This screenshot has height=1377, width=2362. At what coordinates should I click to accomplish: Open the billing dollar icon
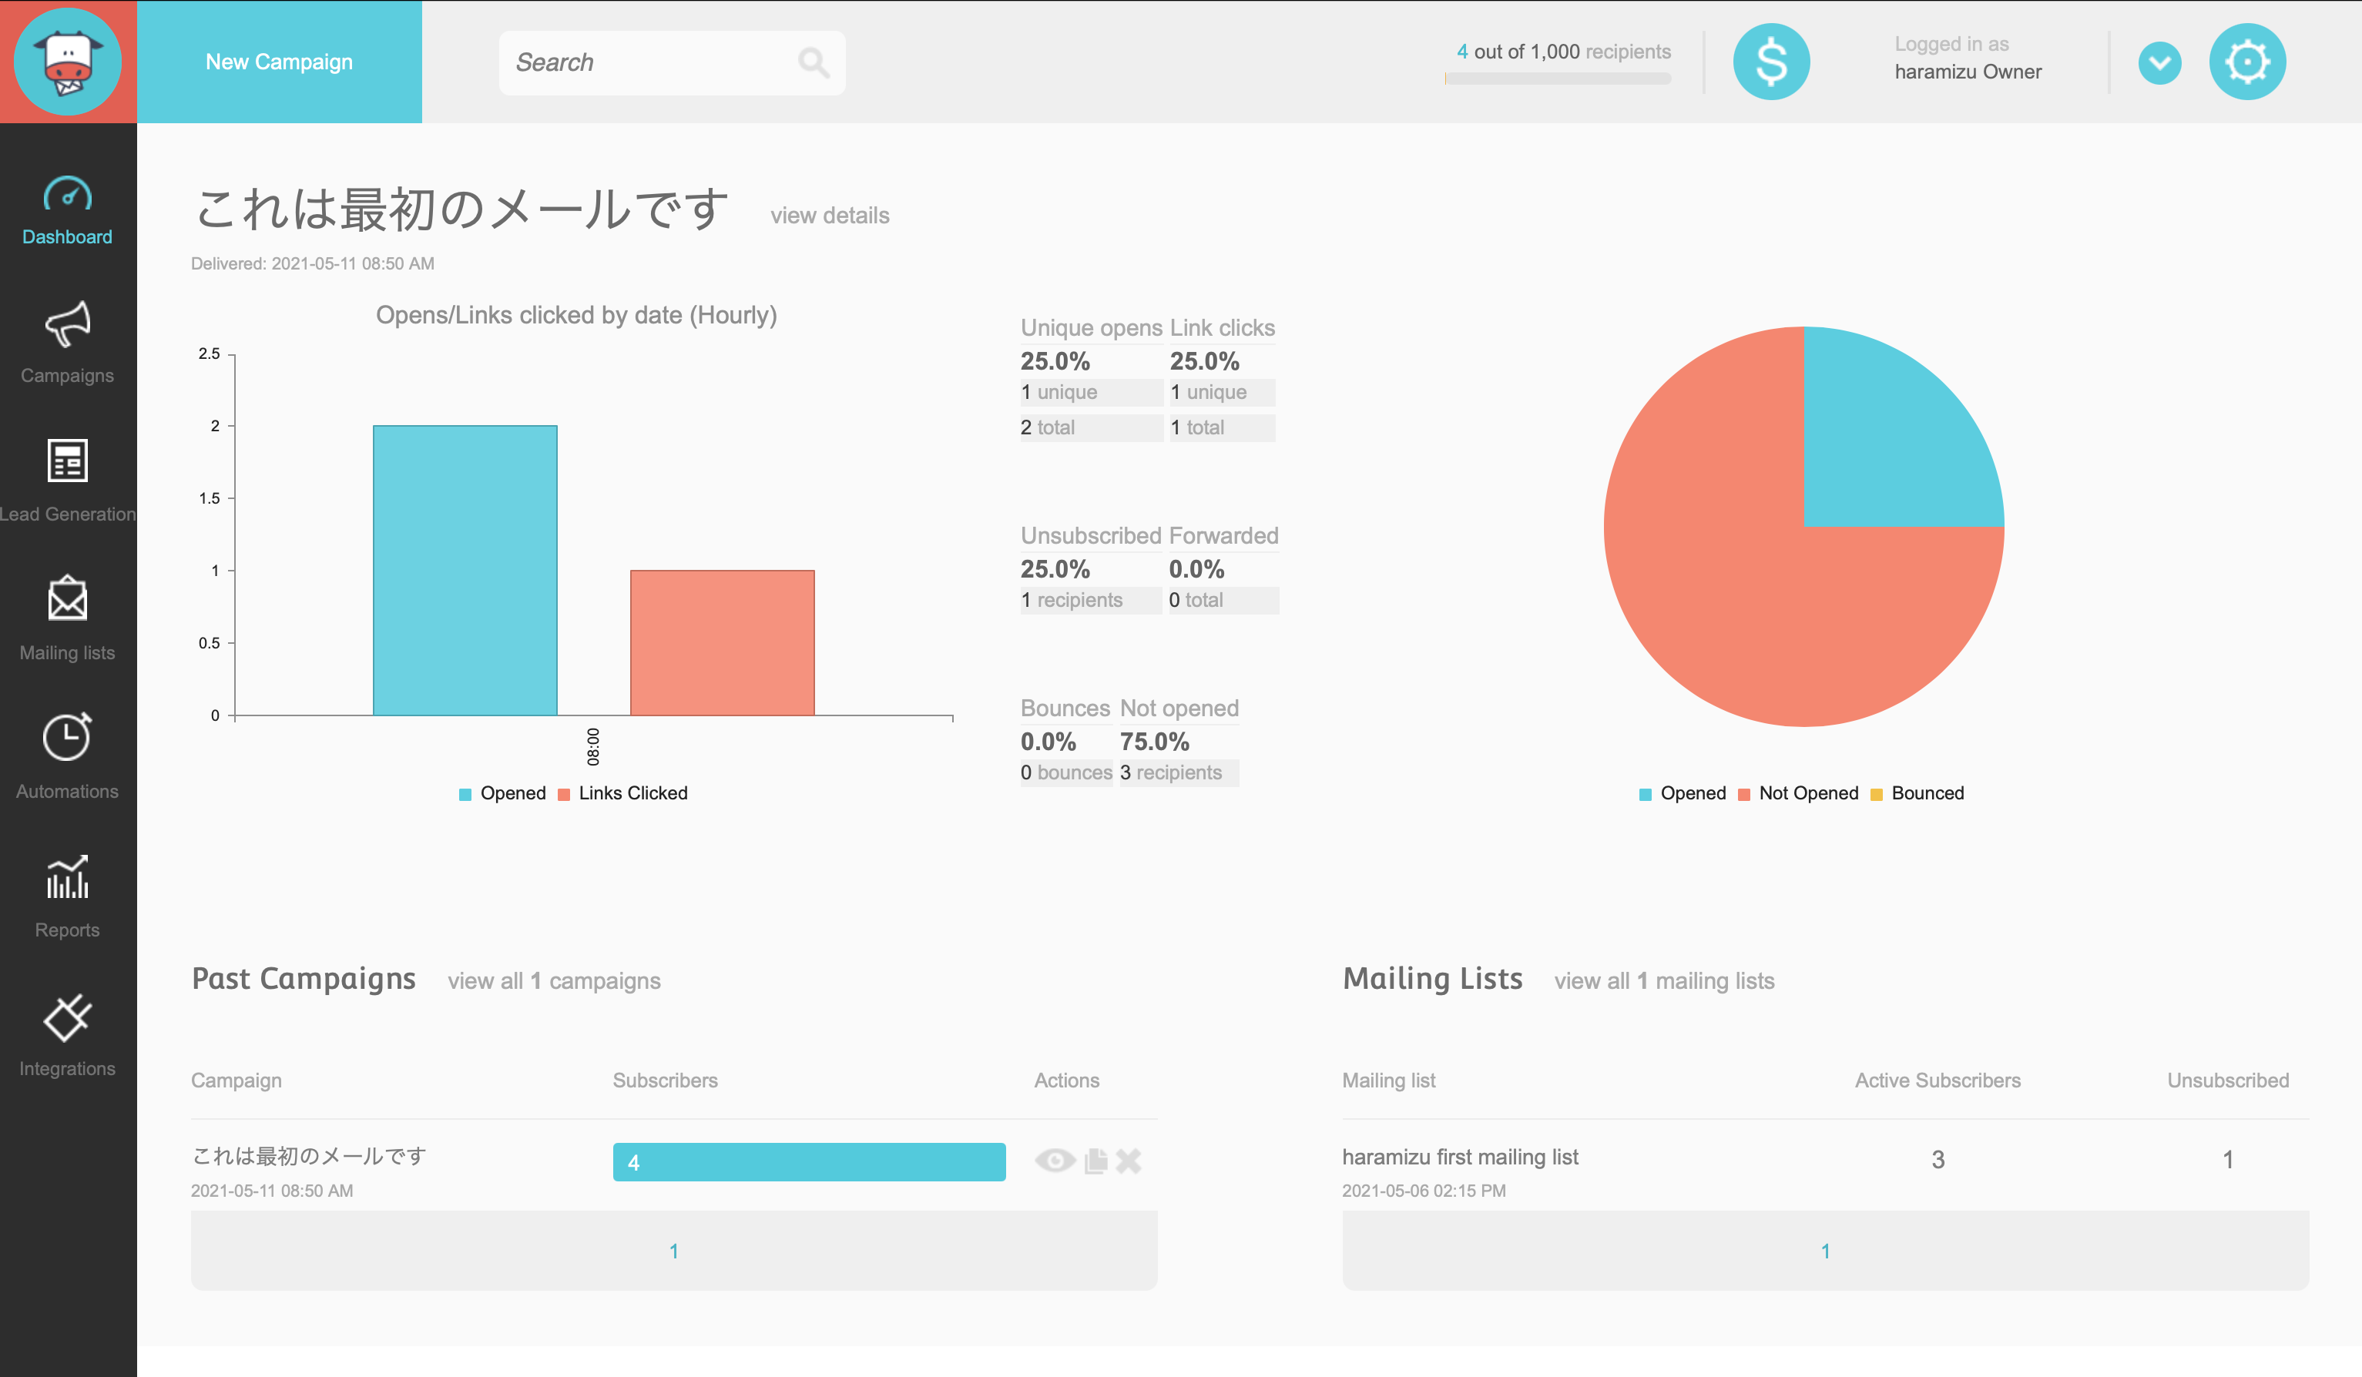tap(1770, 62)
